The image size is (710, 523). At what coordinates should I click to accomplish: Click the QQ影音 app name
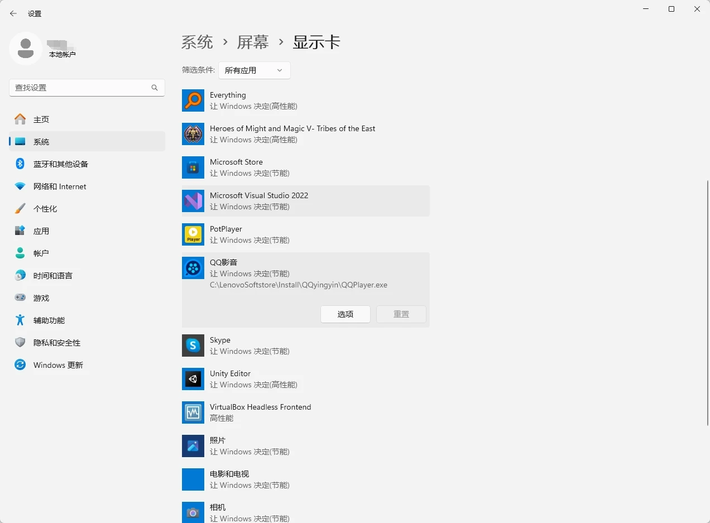click(x=224, y=262)
